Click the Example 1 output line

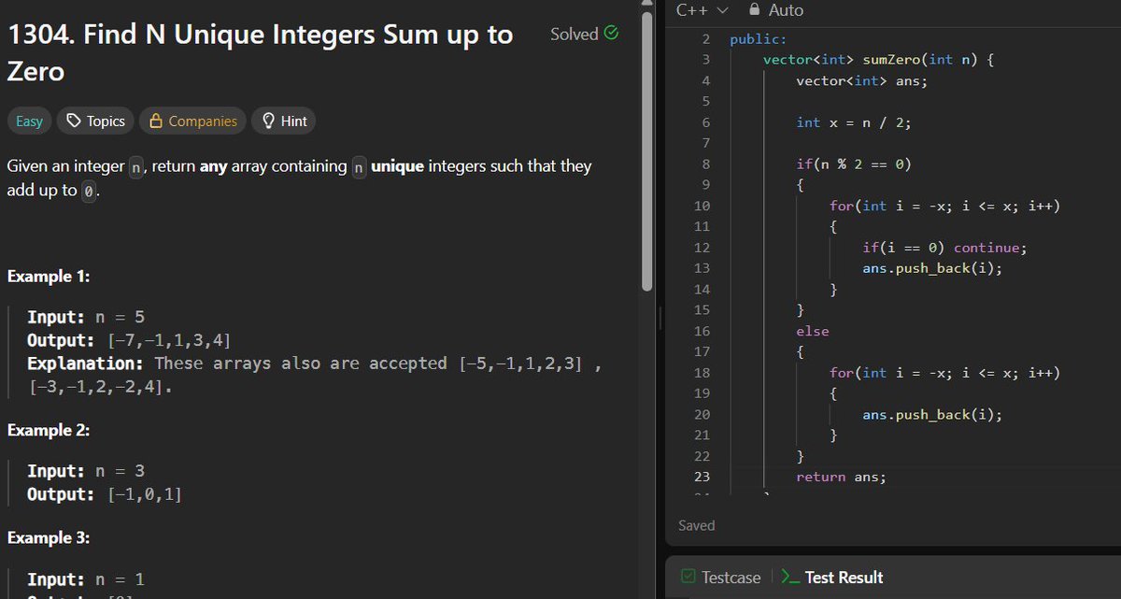(129, 340)
